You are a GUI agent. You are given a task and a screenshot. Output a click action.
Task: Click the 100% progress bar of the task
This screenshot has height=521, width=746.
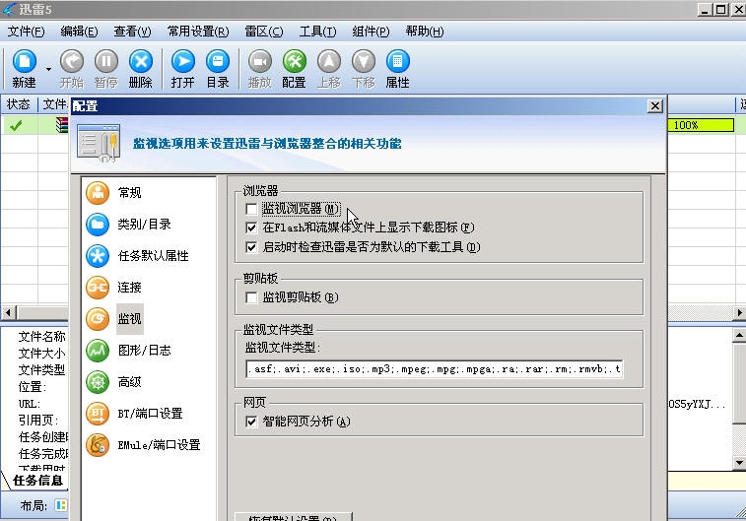pos(701,125)
